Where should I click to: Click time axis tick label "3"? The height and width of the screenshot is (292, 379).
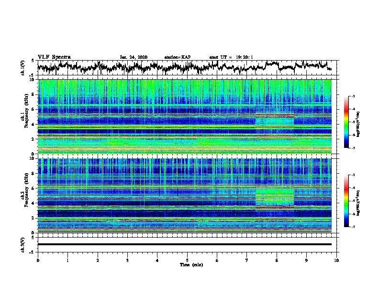pyautogui.click(x=127, y=261)
